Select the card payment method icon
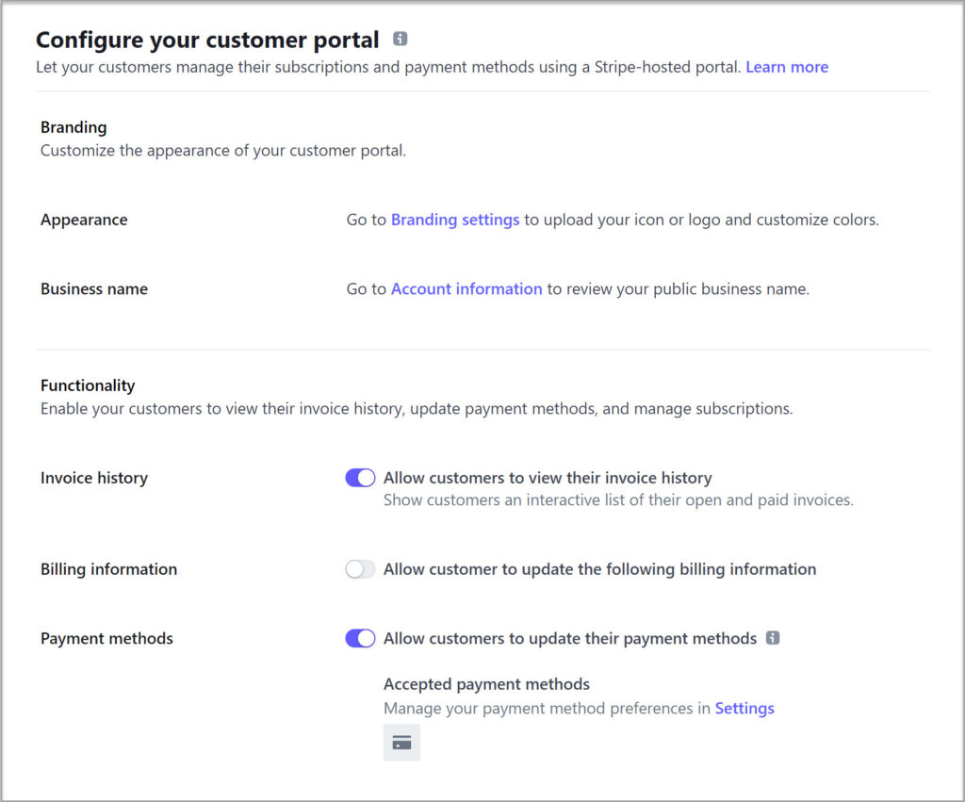965x802 pixels. (401, 743)
